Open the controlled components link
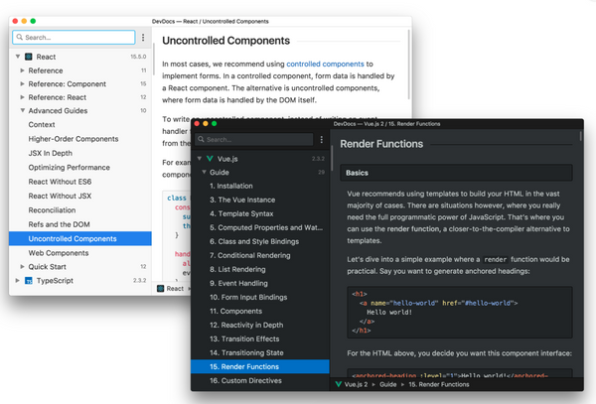Screen dimensions: 596x404 tap(325, 64)
